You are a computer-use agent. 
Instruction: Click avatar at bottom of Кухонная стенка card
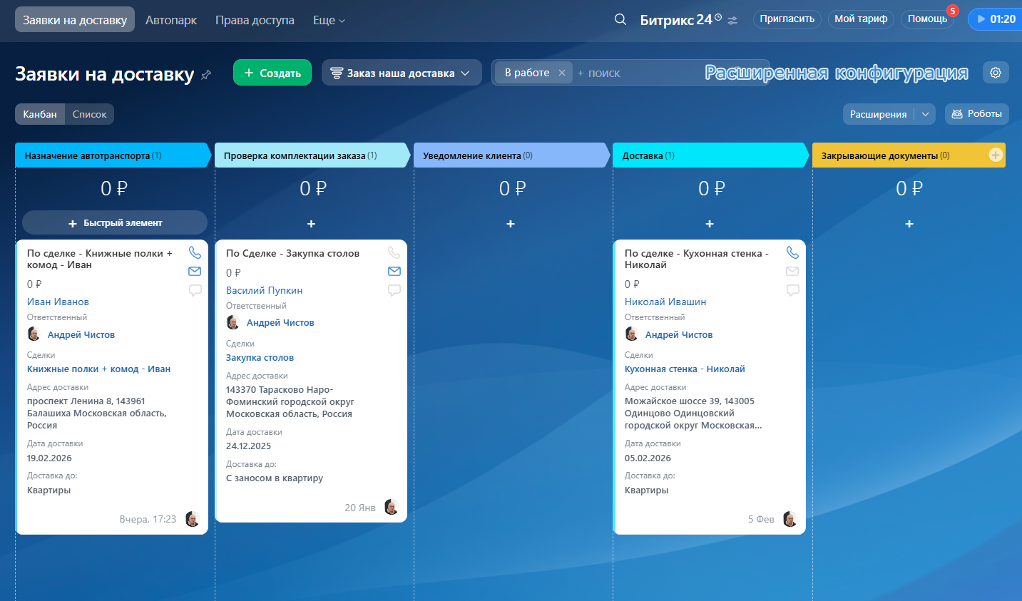[x=790, y=519]
